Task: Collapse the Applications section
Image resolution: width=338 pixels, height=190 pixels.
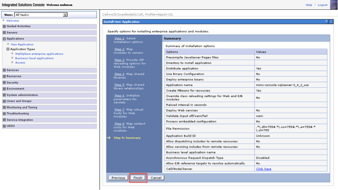Action: 4,39
